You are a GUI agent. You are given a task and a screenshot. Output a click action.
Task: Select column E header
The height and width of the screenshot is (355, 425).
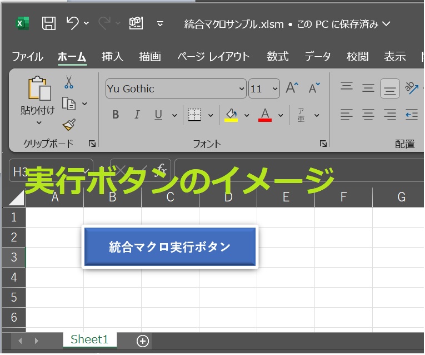(x=286, y=198)
